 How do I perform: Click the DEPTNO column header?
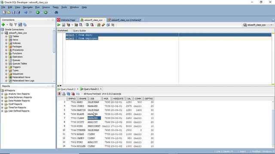[149, 99]
